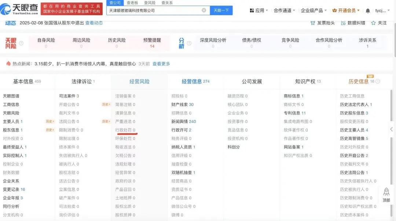Open the 知识产权 section tab
The image size is (396, 221).
tap(308, 81)
